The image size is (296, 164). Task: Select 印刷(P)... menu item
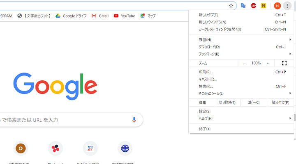[x=241, y=72]
